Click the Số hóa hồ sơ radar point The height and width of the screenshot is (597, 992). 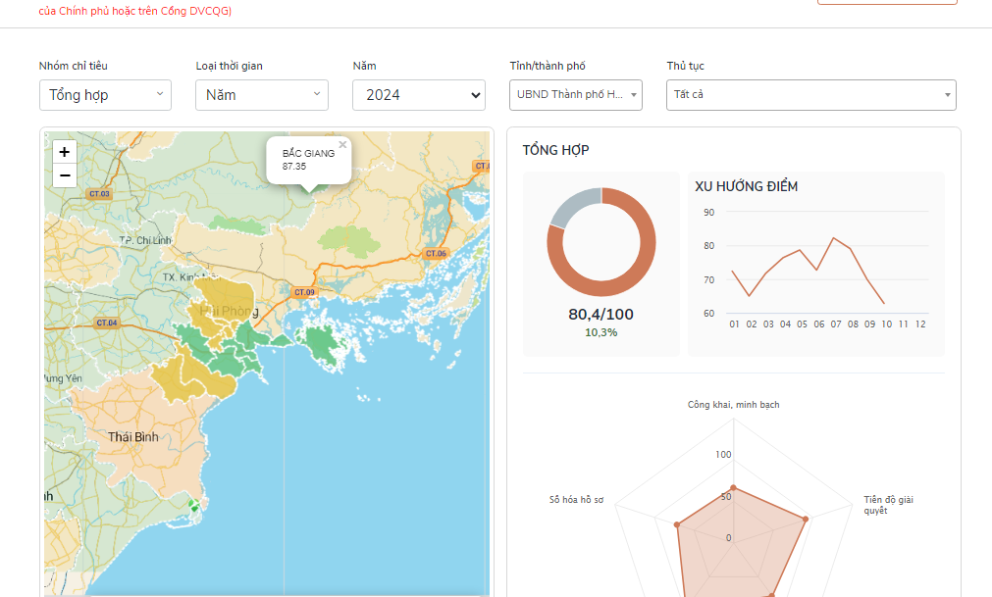(677, 525)
